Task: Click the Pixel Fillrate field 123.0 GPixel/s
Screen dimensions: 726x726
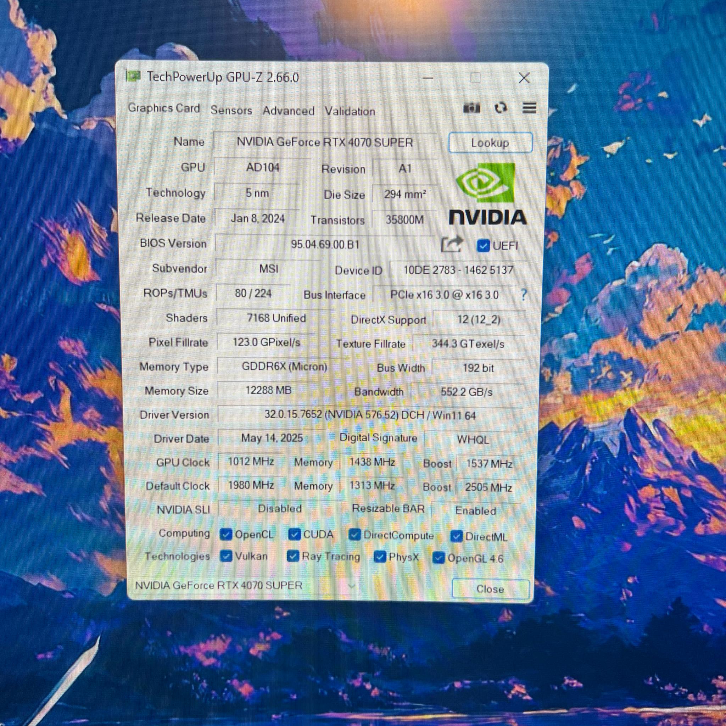Action: (x=267, y=342)
